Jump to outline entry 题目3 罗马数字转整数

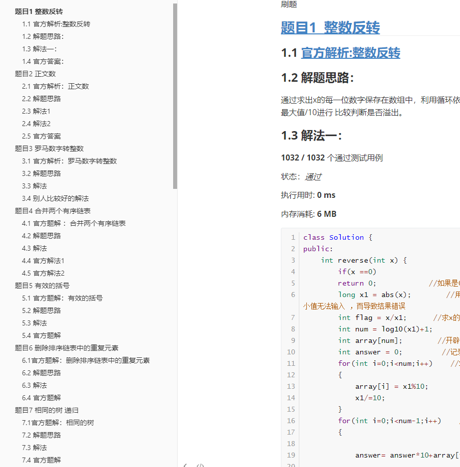(x=49, y=149)
